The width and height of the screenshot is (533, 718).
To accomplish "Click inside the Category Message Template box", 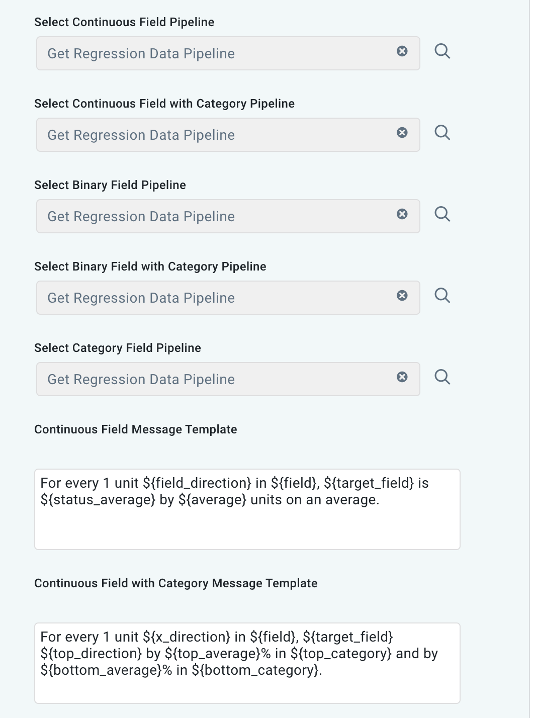I will pos(247,663).
